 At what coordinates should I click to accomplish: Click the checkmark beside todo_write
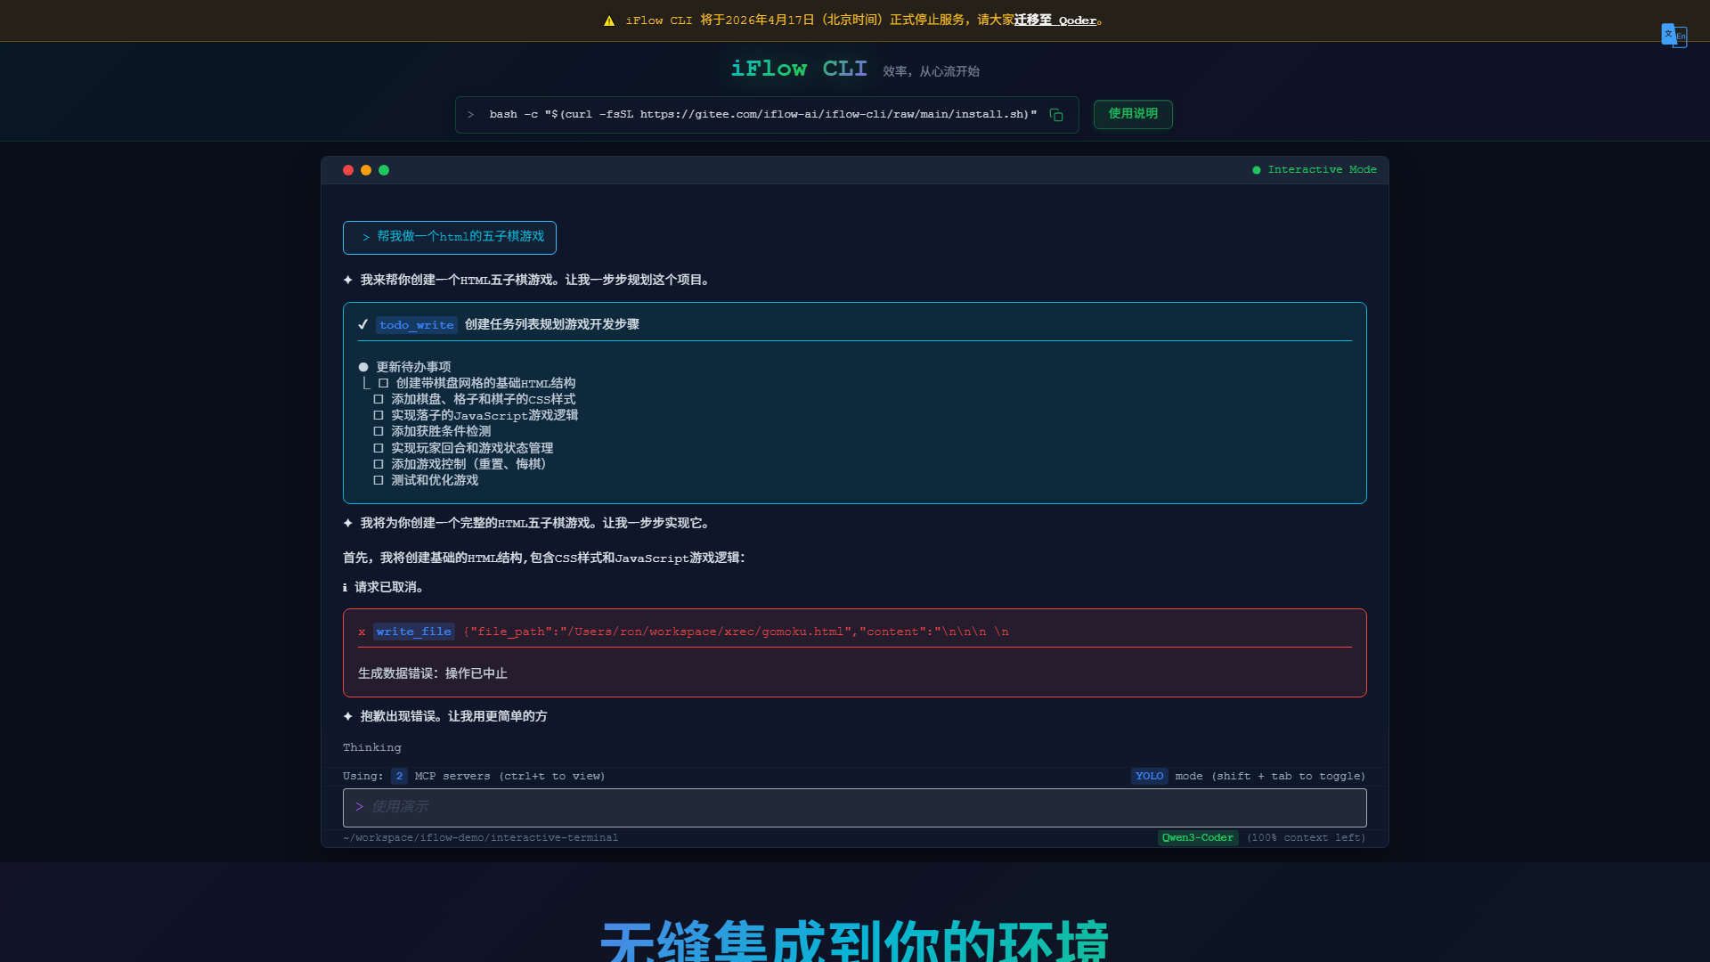[363, 324]
